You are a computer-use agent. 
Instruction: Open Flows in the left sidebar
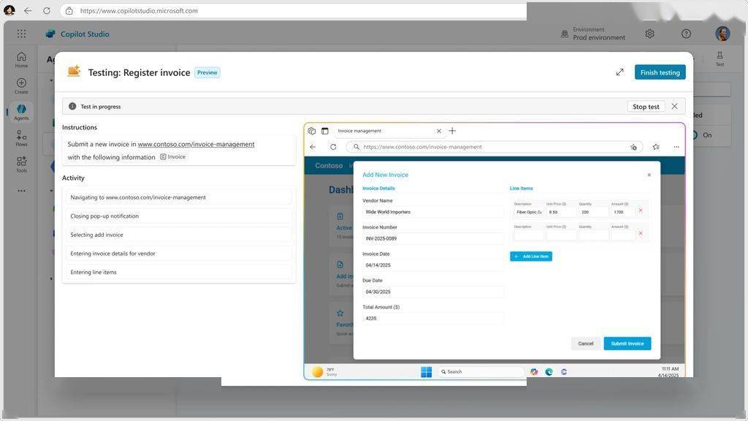(x=21, y=138)
